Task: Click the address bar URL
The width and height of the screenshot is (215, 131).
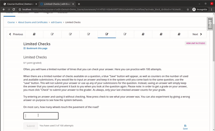Action: (x=102, y=9)
